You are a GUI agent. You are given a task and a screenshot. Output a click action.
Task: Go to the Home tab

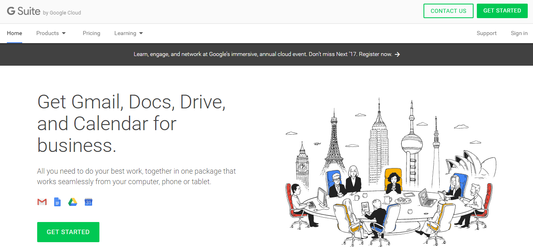[15, 33]
